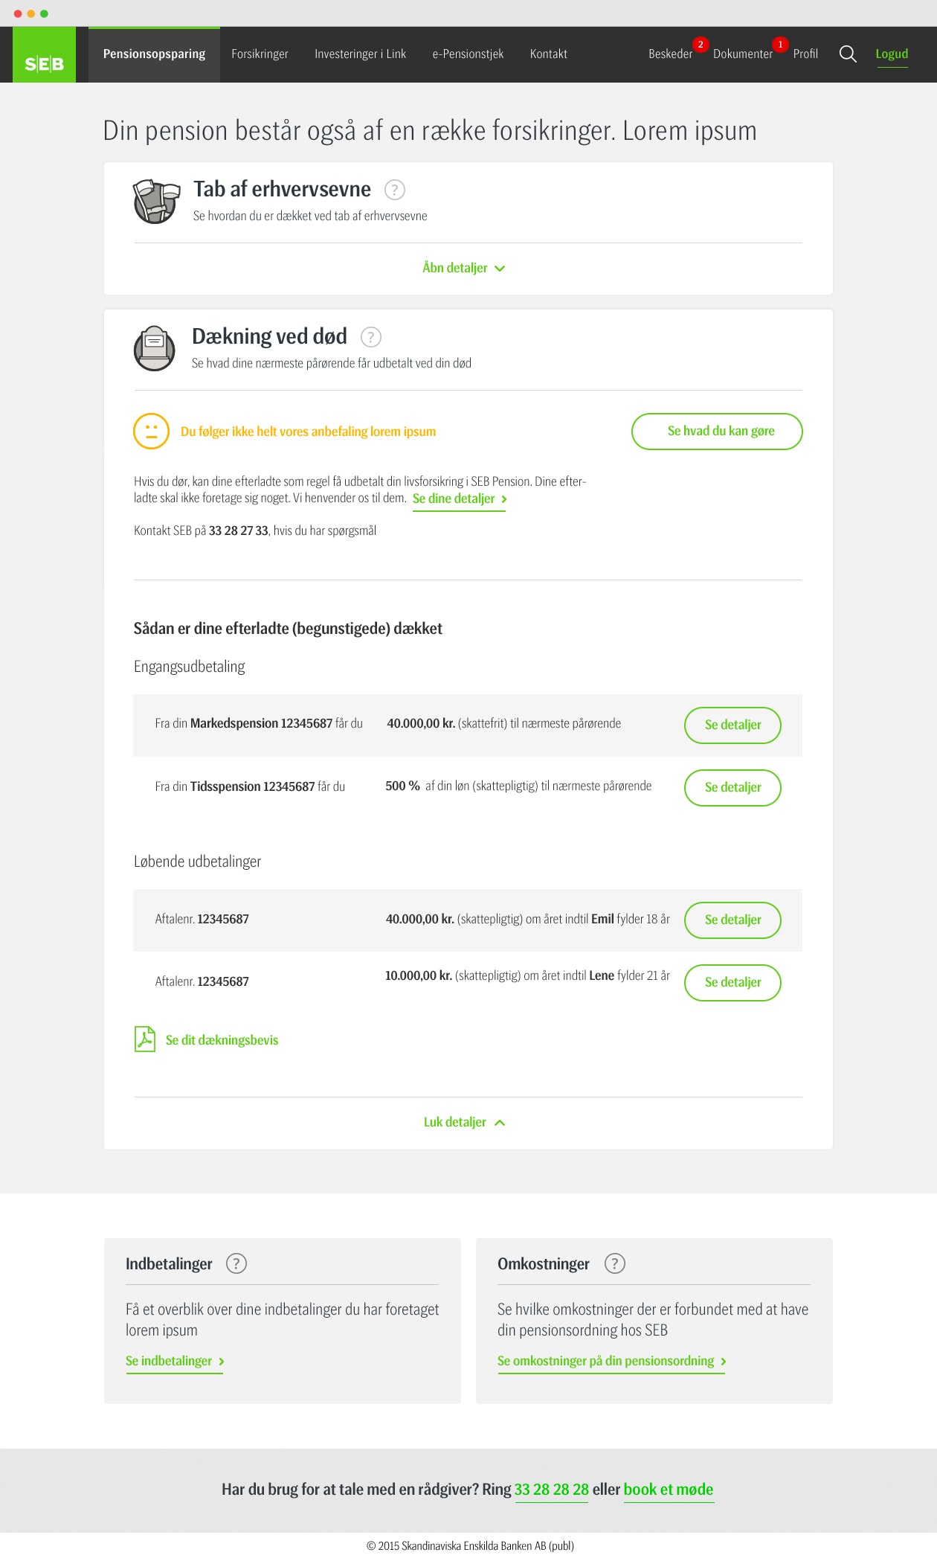The height and width of the screenshot is (1561, 937).
Task: Open the Pensionsopsparing tab
Action: 154,54
